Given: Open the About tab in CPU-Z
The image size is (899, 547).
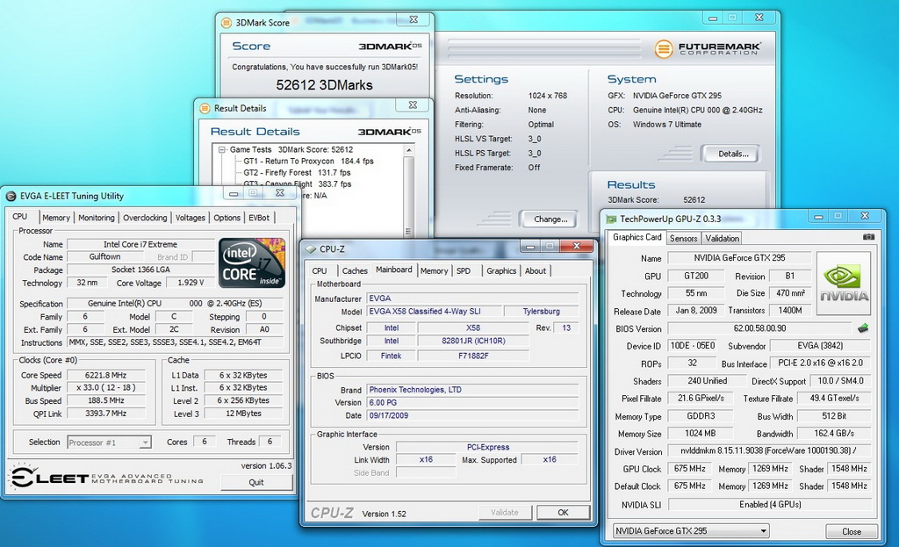Looking at the screenshot, I should click(536, 270).
